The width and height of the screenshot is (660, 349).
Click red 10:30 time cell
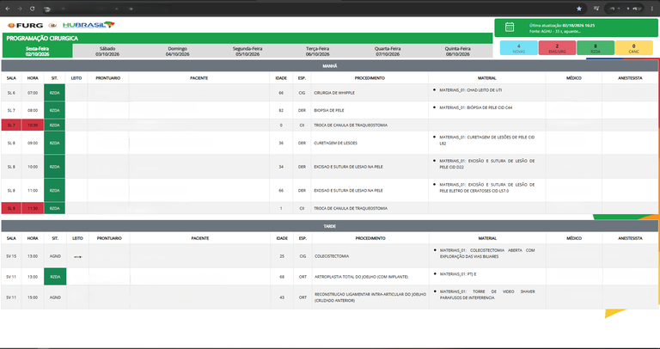(33, 125)
